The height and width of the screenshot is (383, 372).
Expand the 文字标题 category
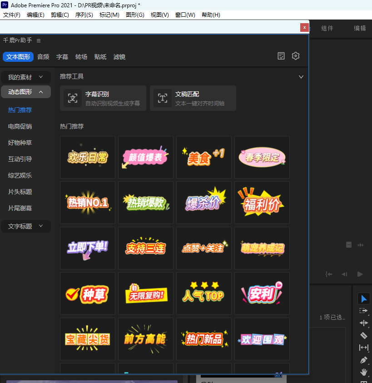point(25,225)
